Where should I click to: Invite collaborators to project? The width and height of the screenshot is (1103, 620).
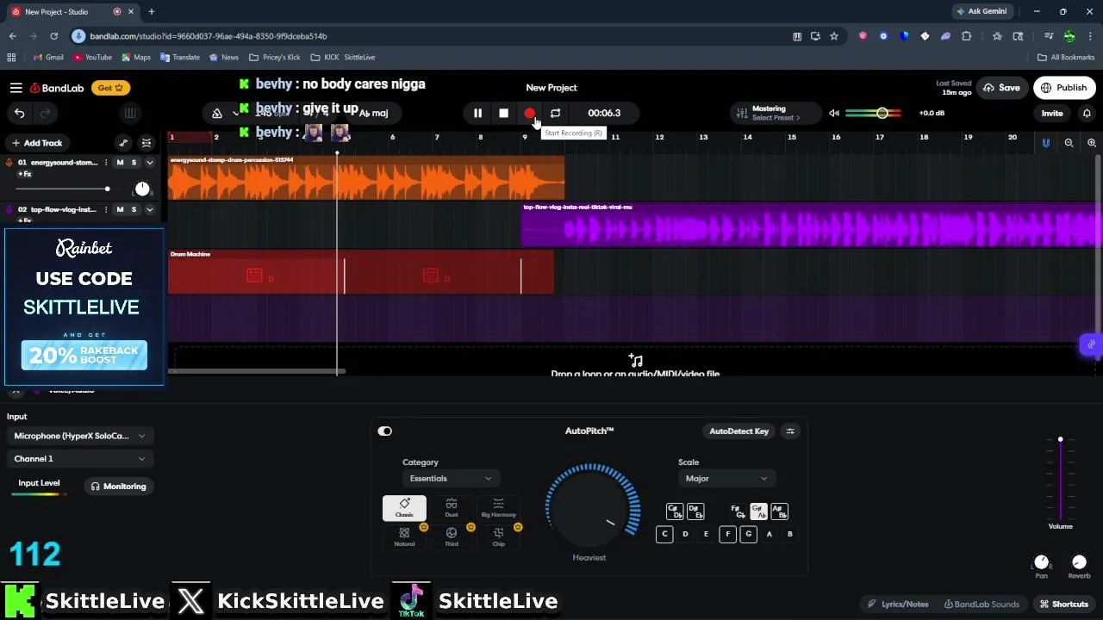click(x=1052, y=113)
